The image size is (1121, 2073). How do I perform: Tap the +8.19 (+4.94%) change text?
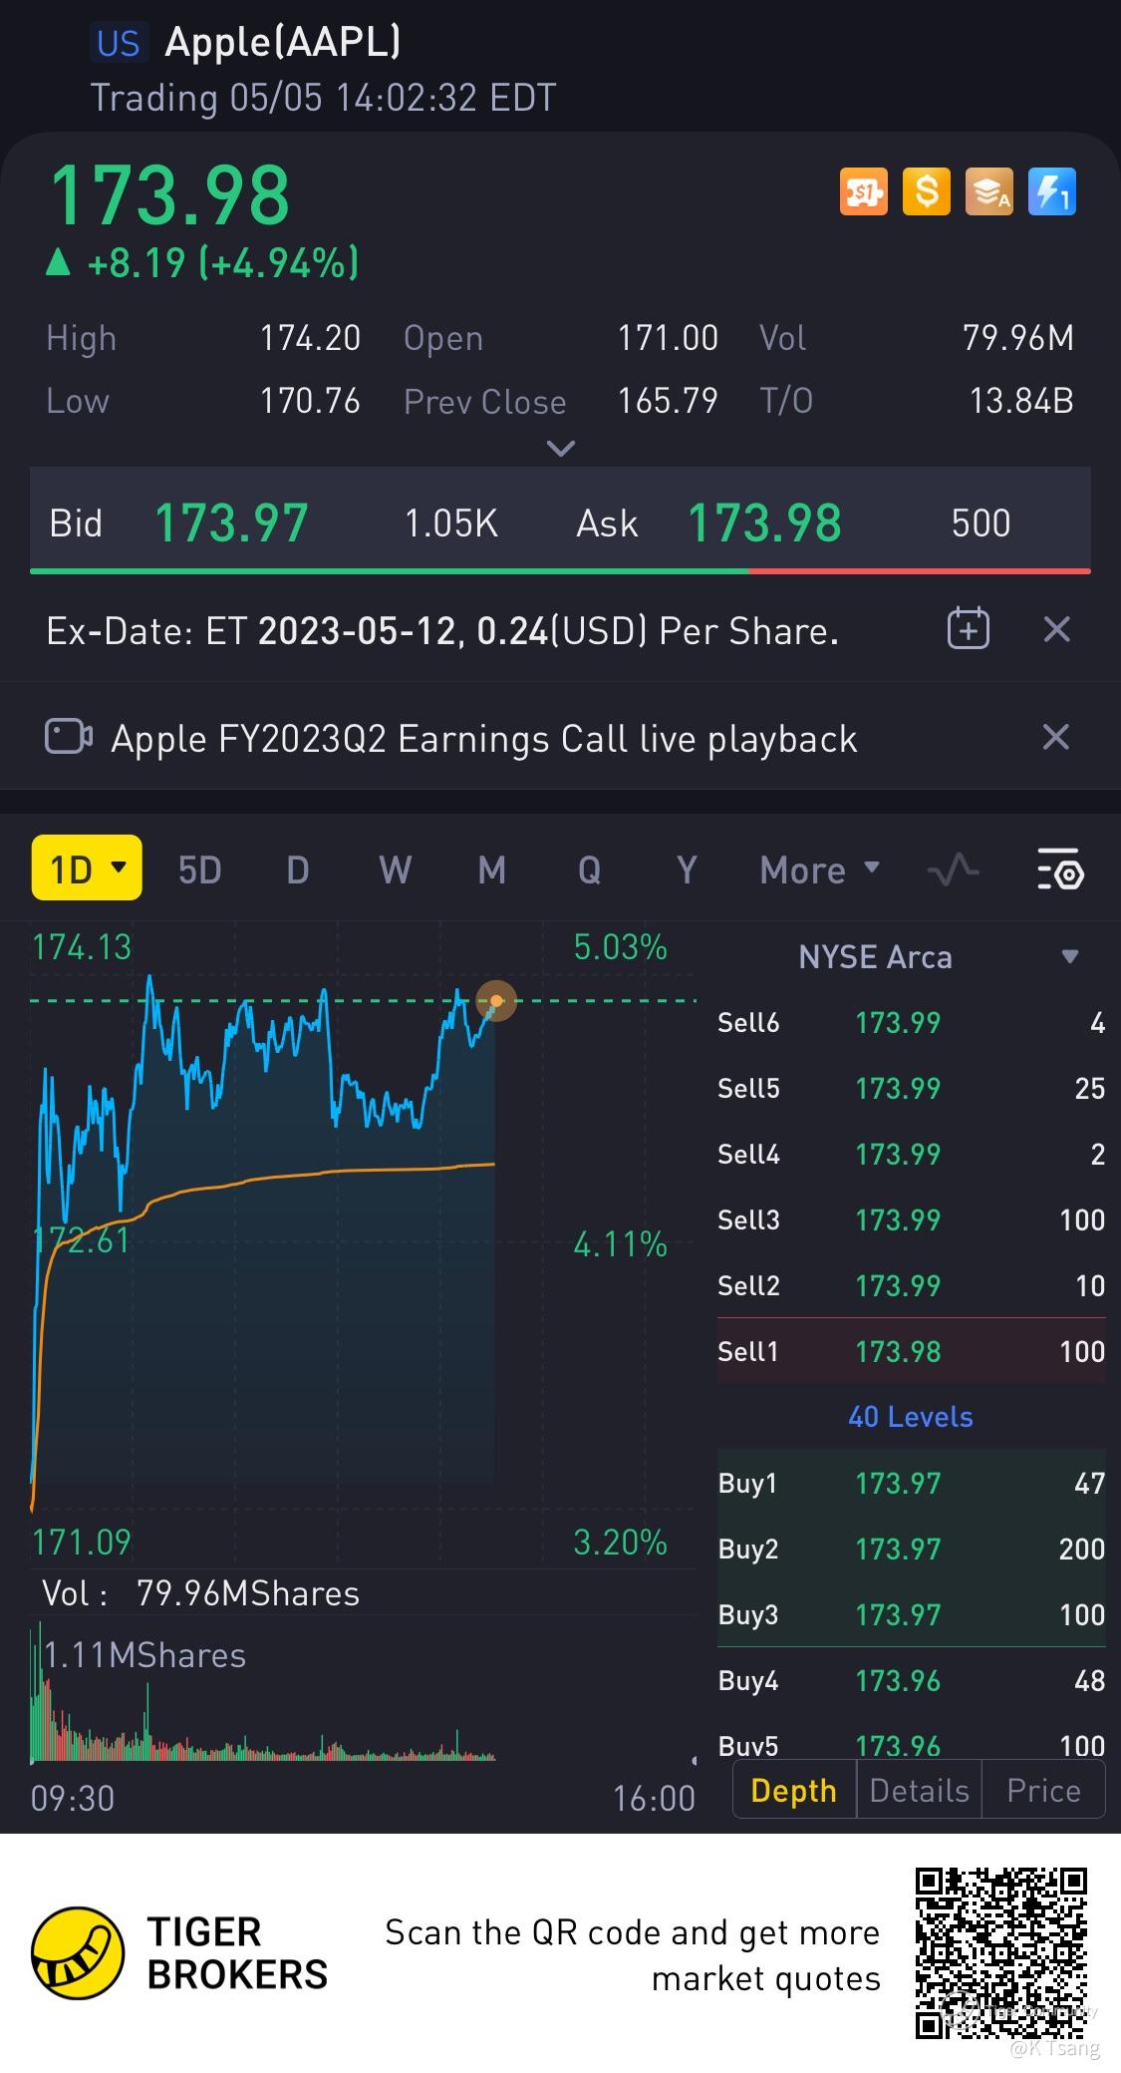click(x=223, y=263)
